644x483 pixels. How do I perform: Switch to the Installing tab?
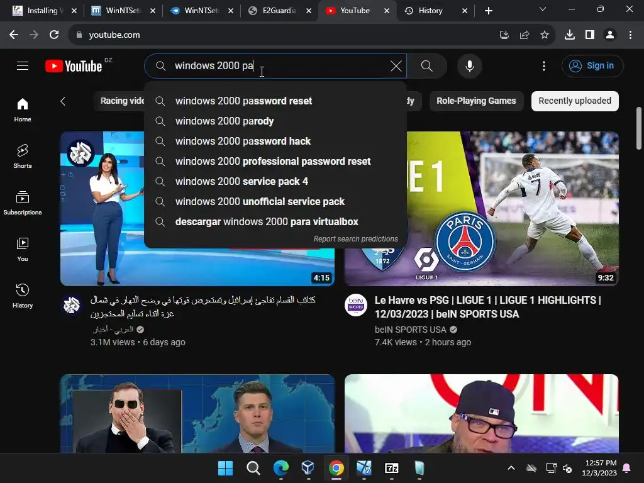pyautogui.click(x=44, y=11)
